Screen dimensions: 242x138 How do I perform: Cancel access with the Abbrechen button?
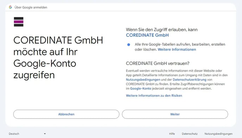coord(66,114)
